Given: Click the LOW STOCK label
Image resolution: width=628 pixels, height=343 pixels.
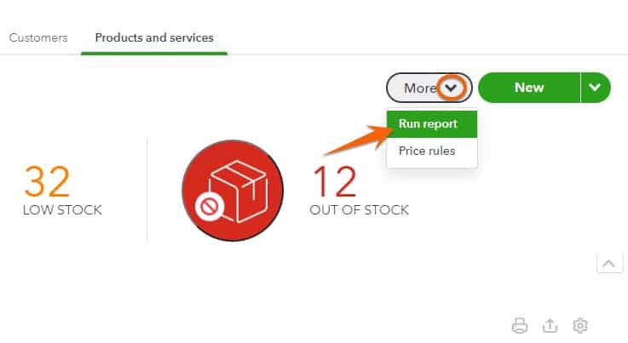Looking at the screenshot, I should coord(62,209).
